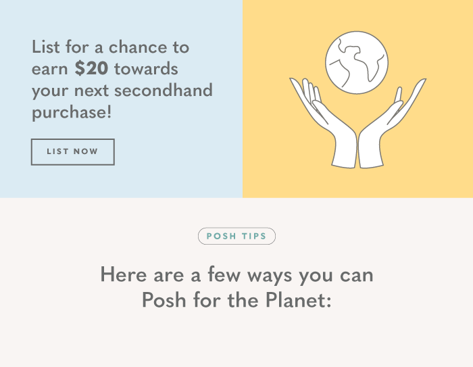Click the word 'towards' in the banner
This screenshot has width=473, height=367.
[146, 69]
